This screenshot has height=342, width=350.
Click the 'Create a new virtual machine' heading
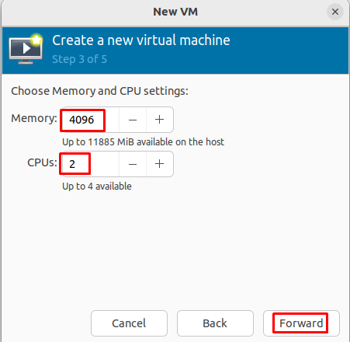point(141,40)
